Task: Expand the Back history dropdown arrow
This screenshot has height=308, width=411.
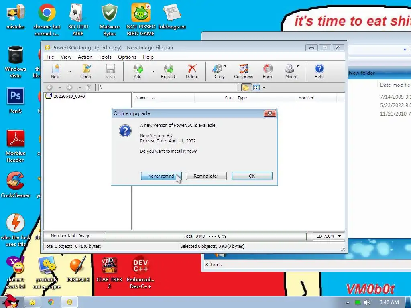Action: tap(60, 87)
